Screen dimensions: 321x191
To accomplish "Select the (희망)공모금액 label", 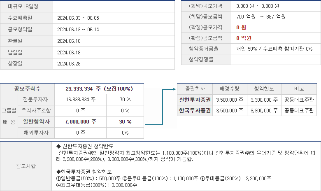I will (205, 16).
